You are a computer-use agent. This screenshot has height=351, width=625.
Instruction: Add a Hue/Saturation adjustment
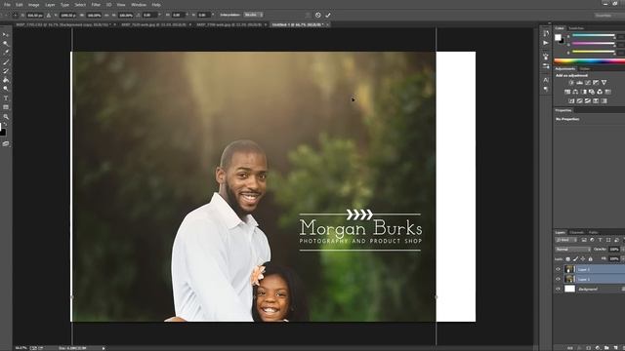(567, 92)
